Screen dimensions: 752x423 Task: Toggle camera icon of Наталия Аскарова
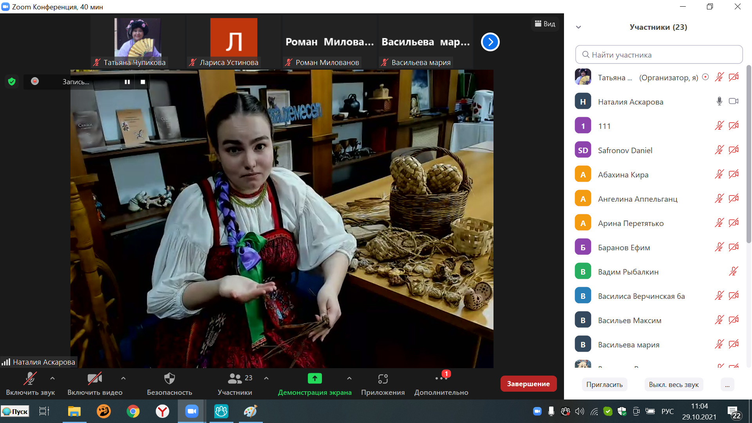pyautogui.click(x=734, y=101)
